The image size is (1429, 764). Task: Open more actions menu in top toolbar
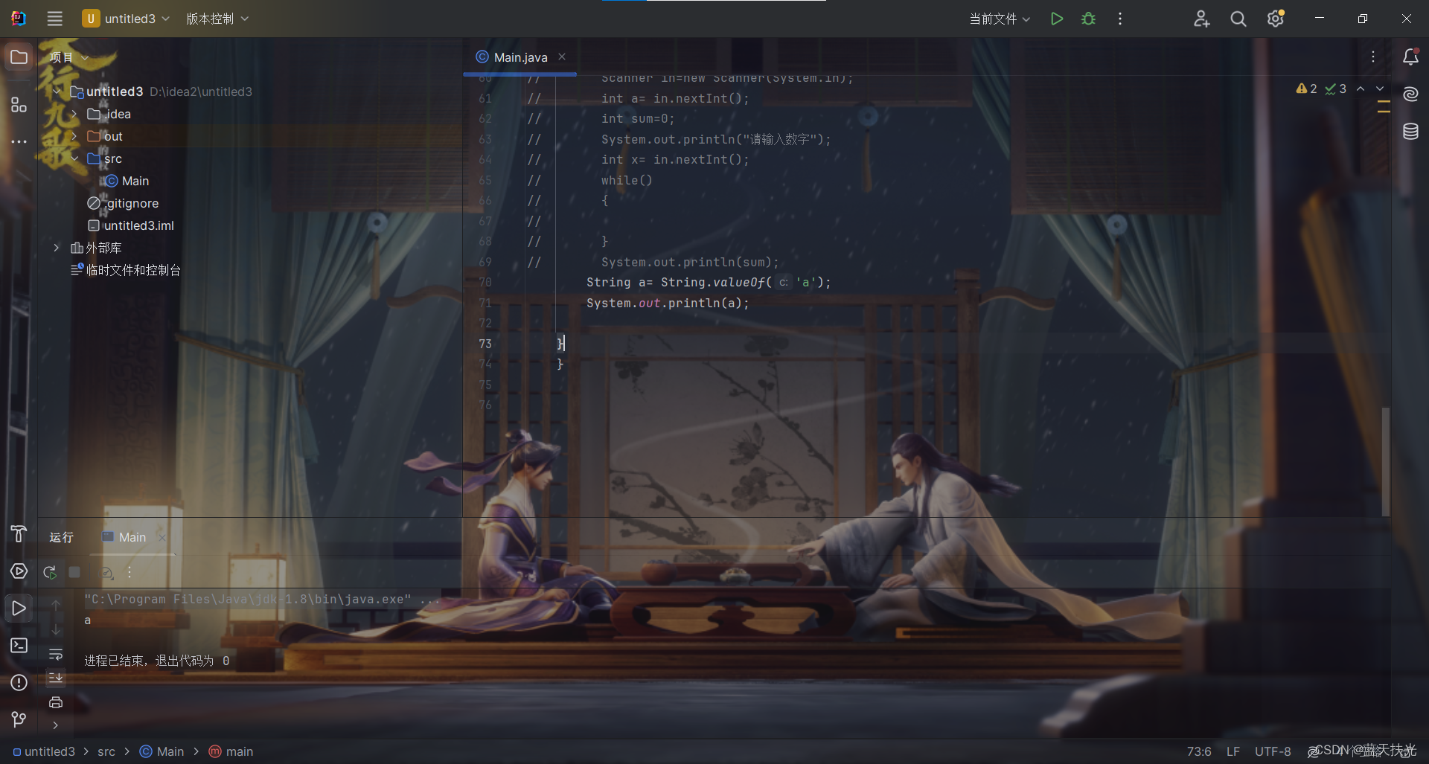(1119, 19)
